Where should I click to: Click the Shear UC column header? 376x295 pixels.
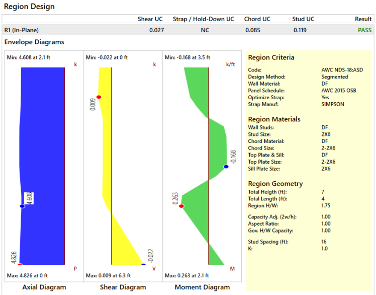[x=150, y=19]
